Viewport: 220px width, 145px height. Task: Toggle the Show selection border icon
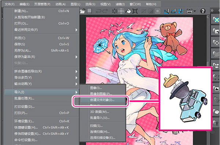pos(158,11)
